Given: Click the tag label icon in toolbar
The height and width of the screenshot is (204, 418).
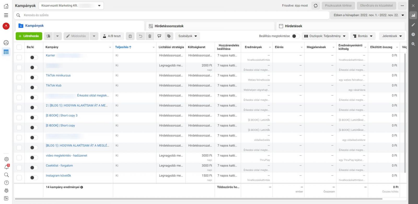Looking at the screenshot, I should [169, 36].
